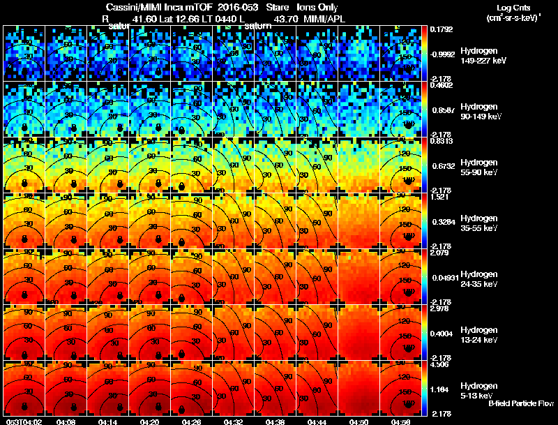This screenshot has width=558, height=425.
Task: Click the 'MIMI/APL' credit text
Action: click(x=324, y=20)
